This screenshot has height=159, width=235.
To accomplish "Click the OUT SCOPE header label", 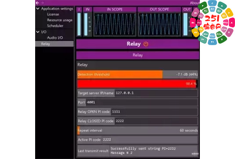I will tap(159, 9).
